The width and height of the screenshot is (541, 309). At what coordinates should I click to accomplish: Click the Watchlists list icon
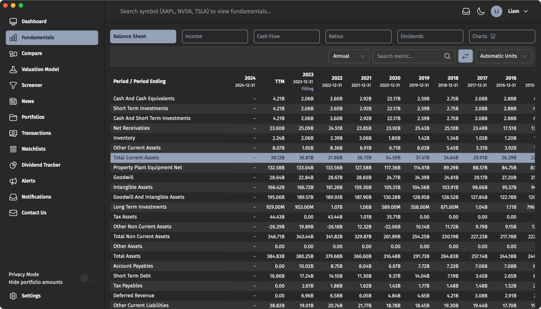click(x=13, y=149)
